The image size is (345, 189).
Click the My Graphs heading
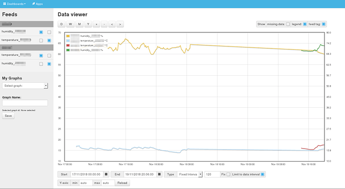pyautogui.click(x=12, y=78)
